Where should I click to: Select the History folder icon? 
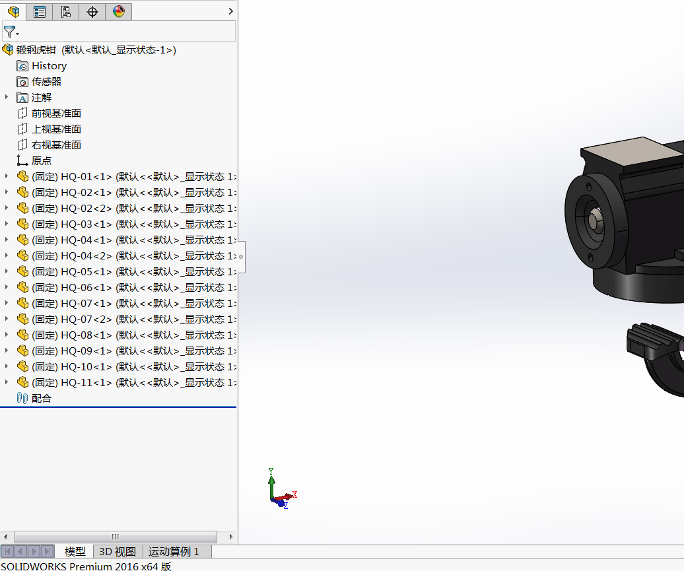pos(22,66)
